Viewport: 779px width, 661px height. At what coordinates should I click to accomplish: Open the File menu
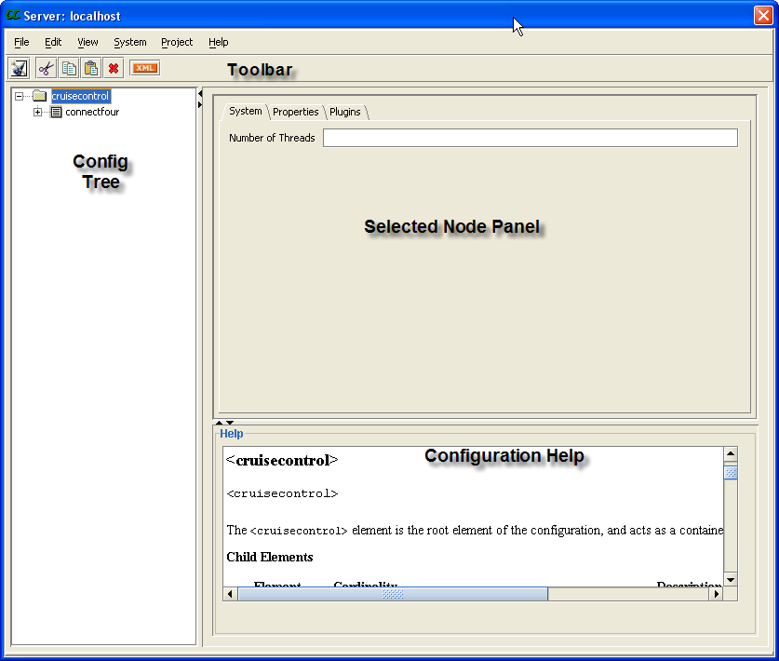point(21,42)
